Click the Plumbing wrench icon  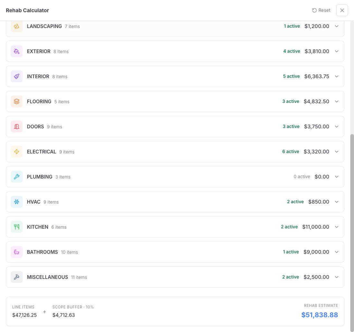point(16,177)
